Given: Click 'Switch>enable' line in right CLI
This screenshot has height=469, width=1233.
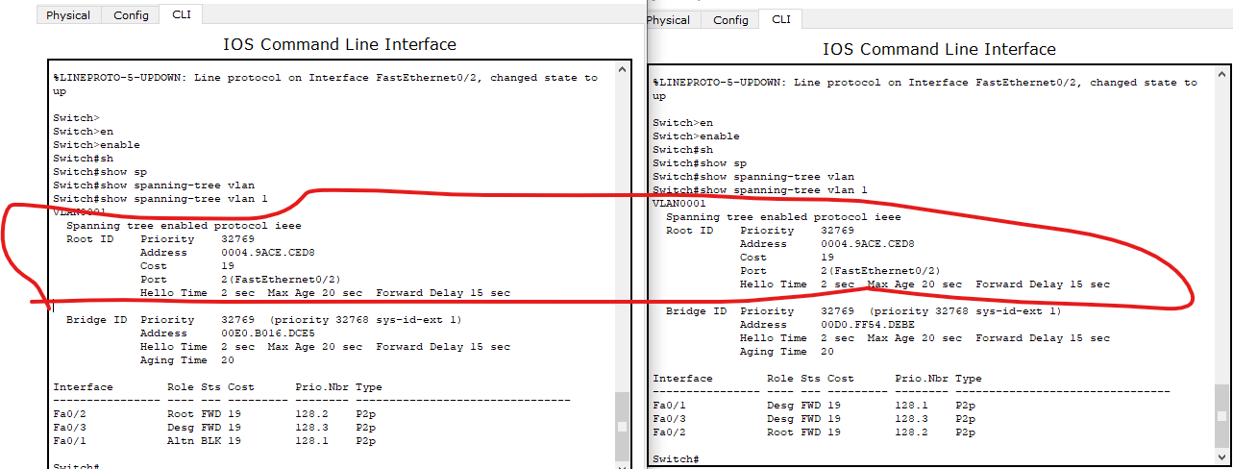Looking at the screenshot, I should [x=696, y=136].
